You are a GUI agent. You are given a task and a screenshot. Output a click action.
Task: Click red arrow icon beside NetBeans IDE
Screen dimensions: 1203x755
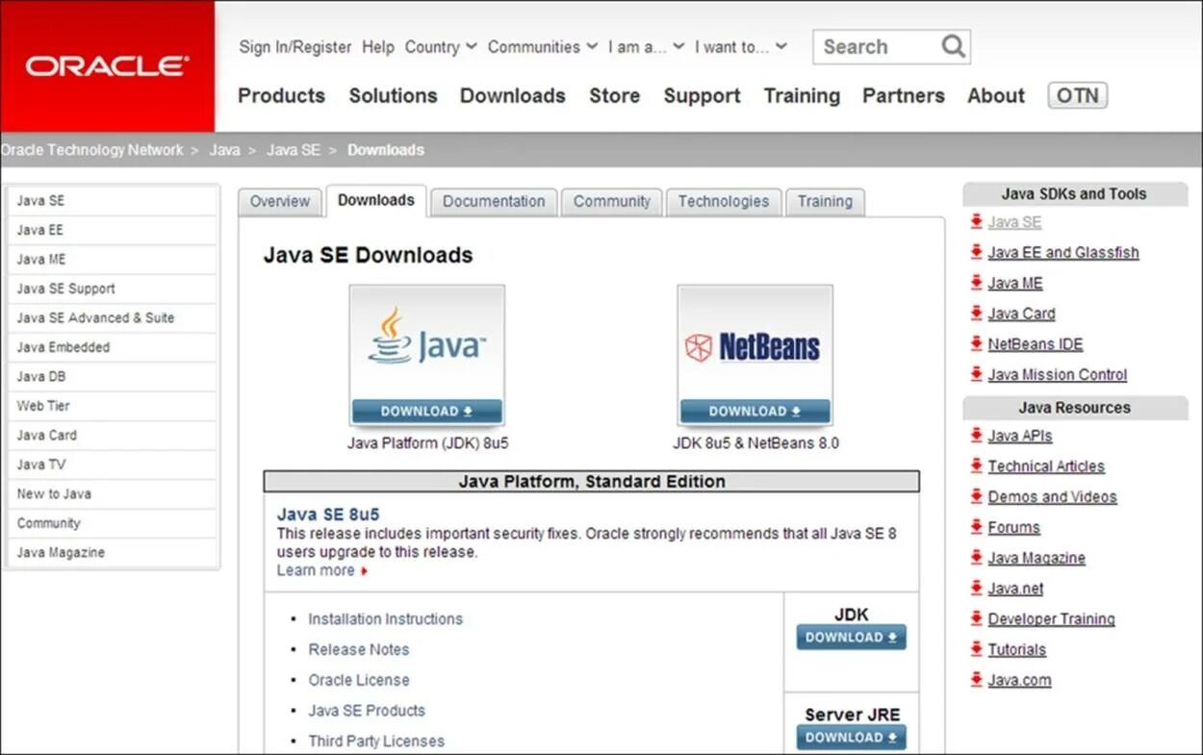(977, 344)
